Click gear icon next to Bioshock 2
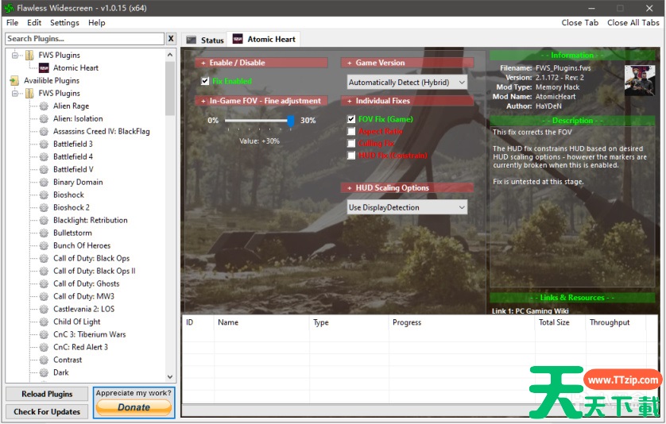666x424 pixels. pos(44,207)
